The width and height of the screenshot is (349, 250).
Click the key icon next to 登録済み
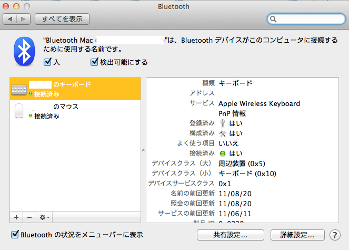tap(222, 123)
